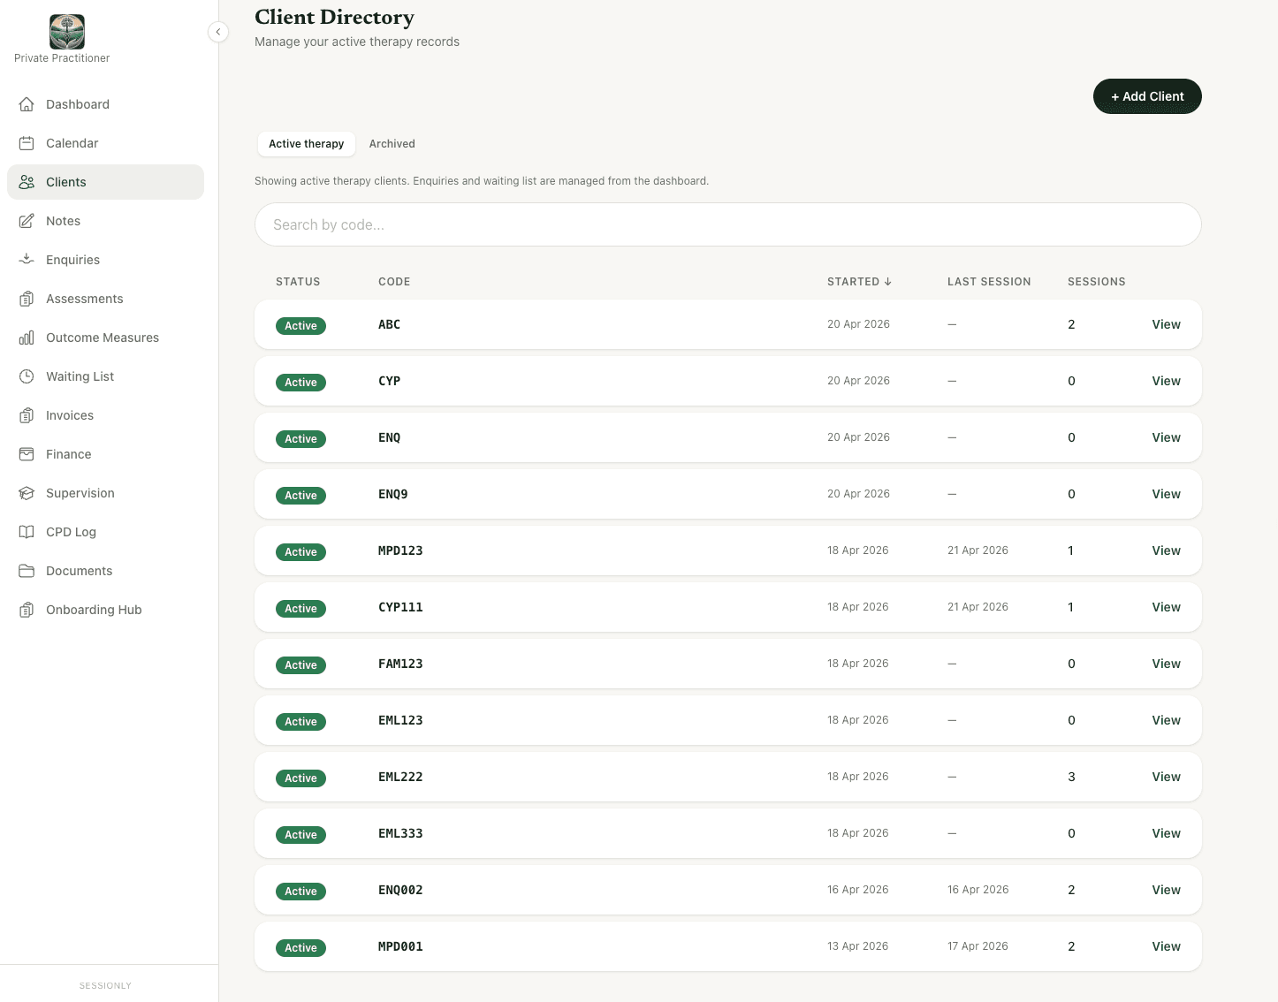
Task: Click the Sessions column header
Action: pyautogui.click(x=1096, y=282)
